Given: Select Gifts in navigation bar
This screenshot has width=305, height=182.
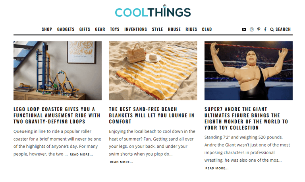Looking at the screenshot, I should (x=85, y=29).
